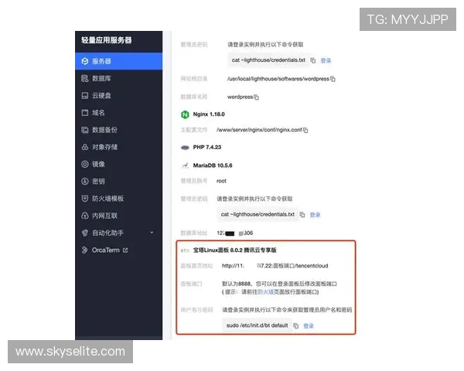Click the sudo /etc/init.d/bt default command text

pos(258,325)
